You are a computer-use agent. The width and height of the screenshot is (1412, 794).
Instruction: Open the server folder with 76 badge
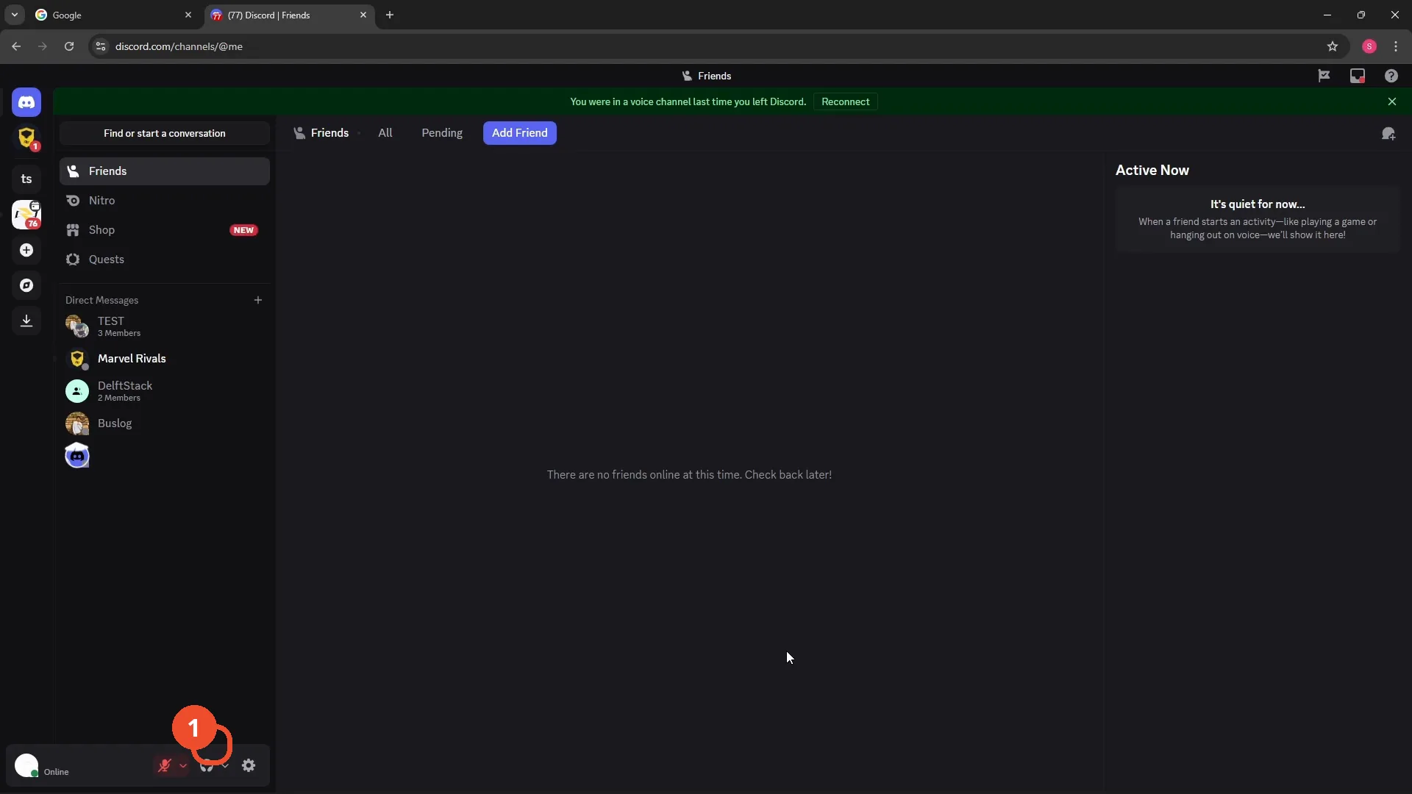coord(26,215)
